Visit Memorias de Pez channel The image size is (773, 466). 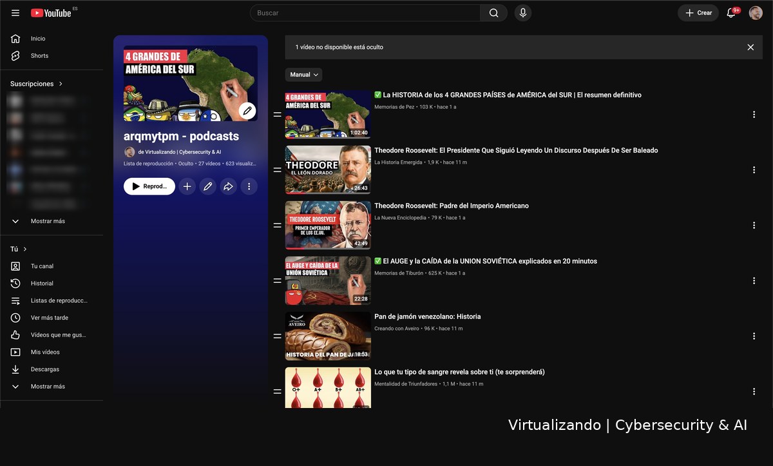pyautogui.click(x=394, y=107)
